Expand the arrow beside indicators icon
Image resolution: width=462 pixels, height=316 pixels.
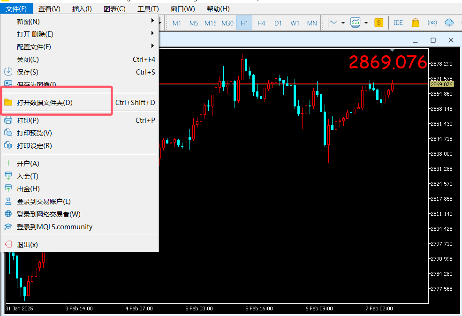tap(366, 23)
